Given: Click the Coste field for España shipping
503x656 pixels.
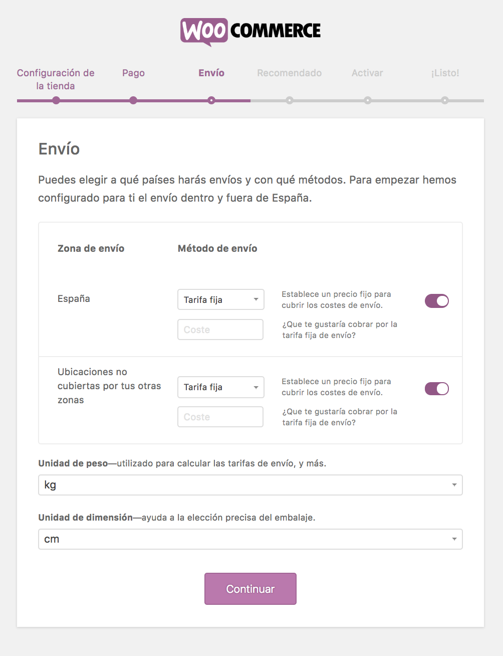Looking at the screenshot, I should pyautogui.click(x=220, y=330).
